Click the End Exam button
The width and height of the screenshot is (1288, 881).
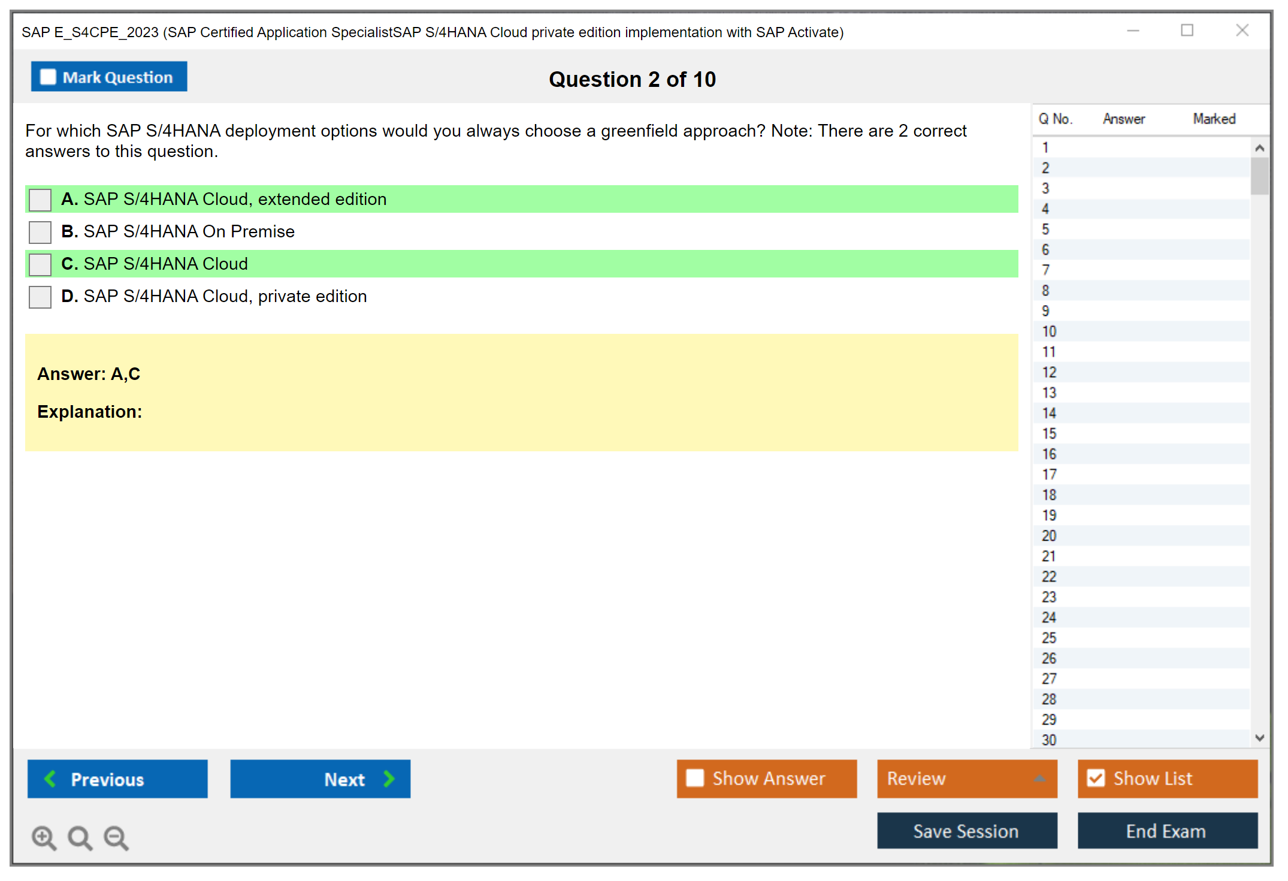1166,831
